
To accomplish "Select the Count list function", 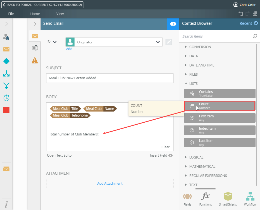I will pos(219,106).
